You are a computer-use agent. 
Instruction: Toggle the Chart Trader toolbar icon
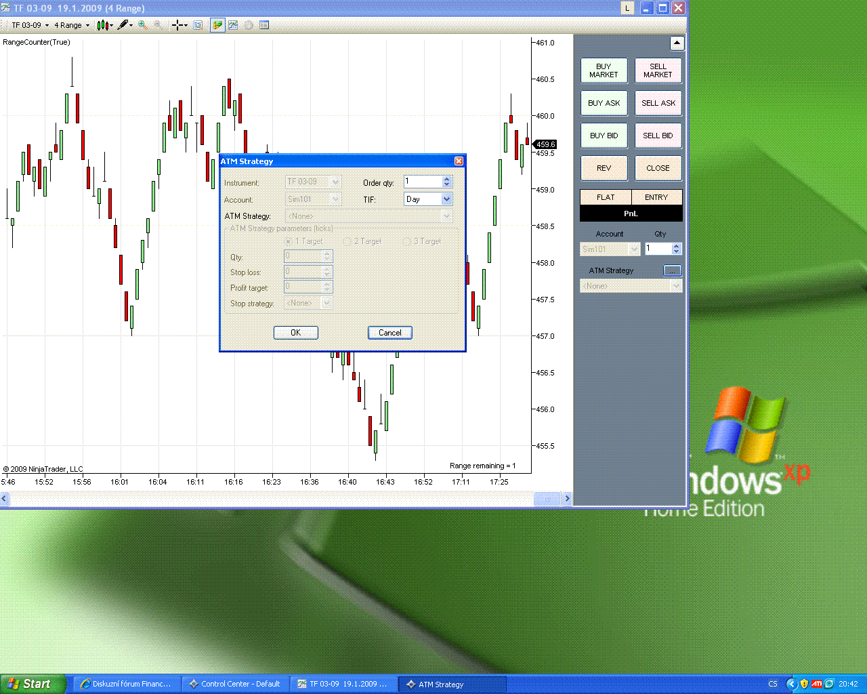(217, 25)
